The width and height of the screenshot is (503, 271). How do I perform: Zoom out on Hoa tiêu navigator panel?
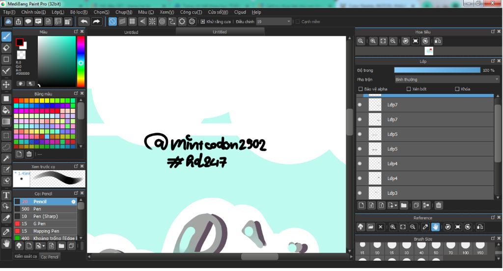click(393, 41)
